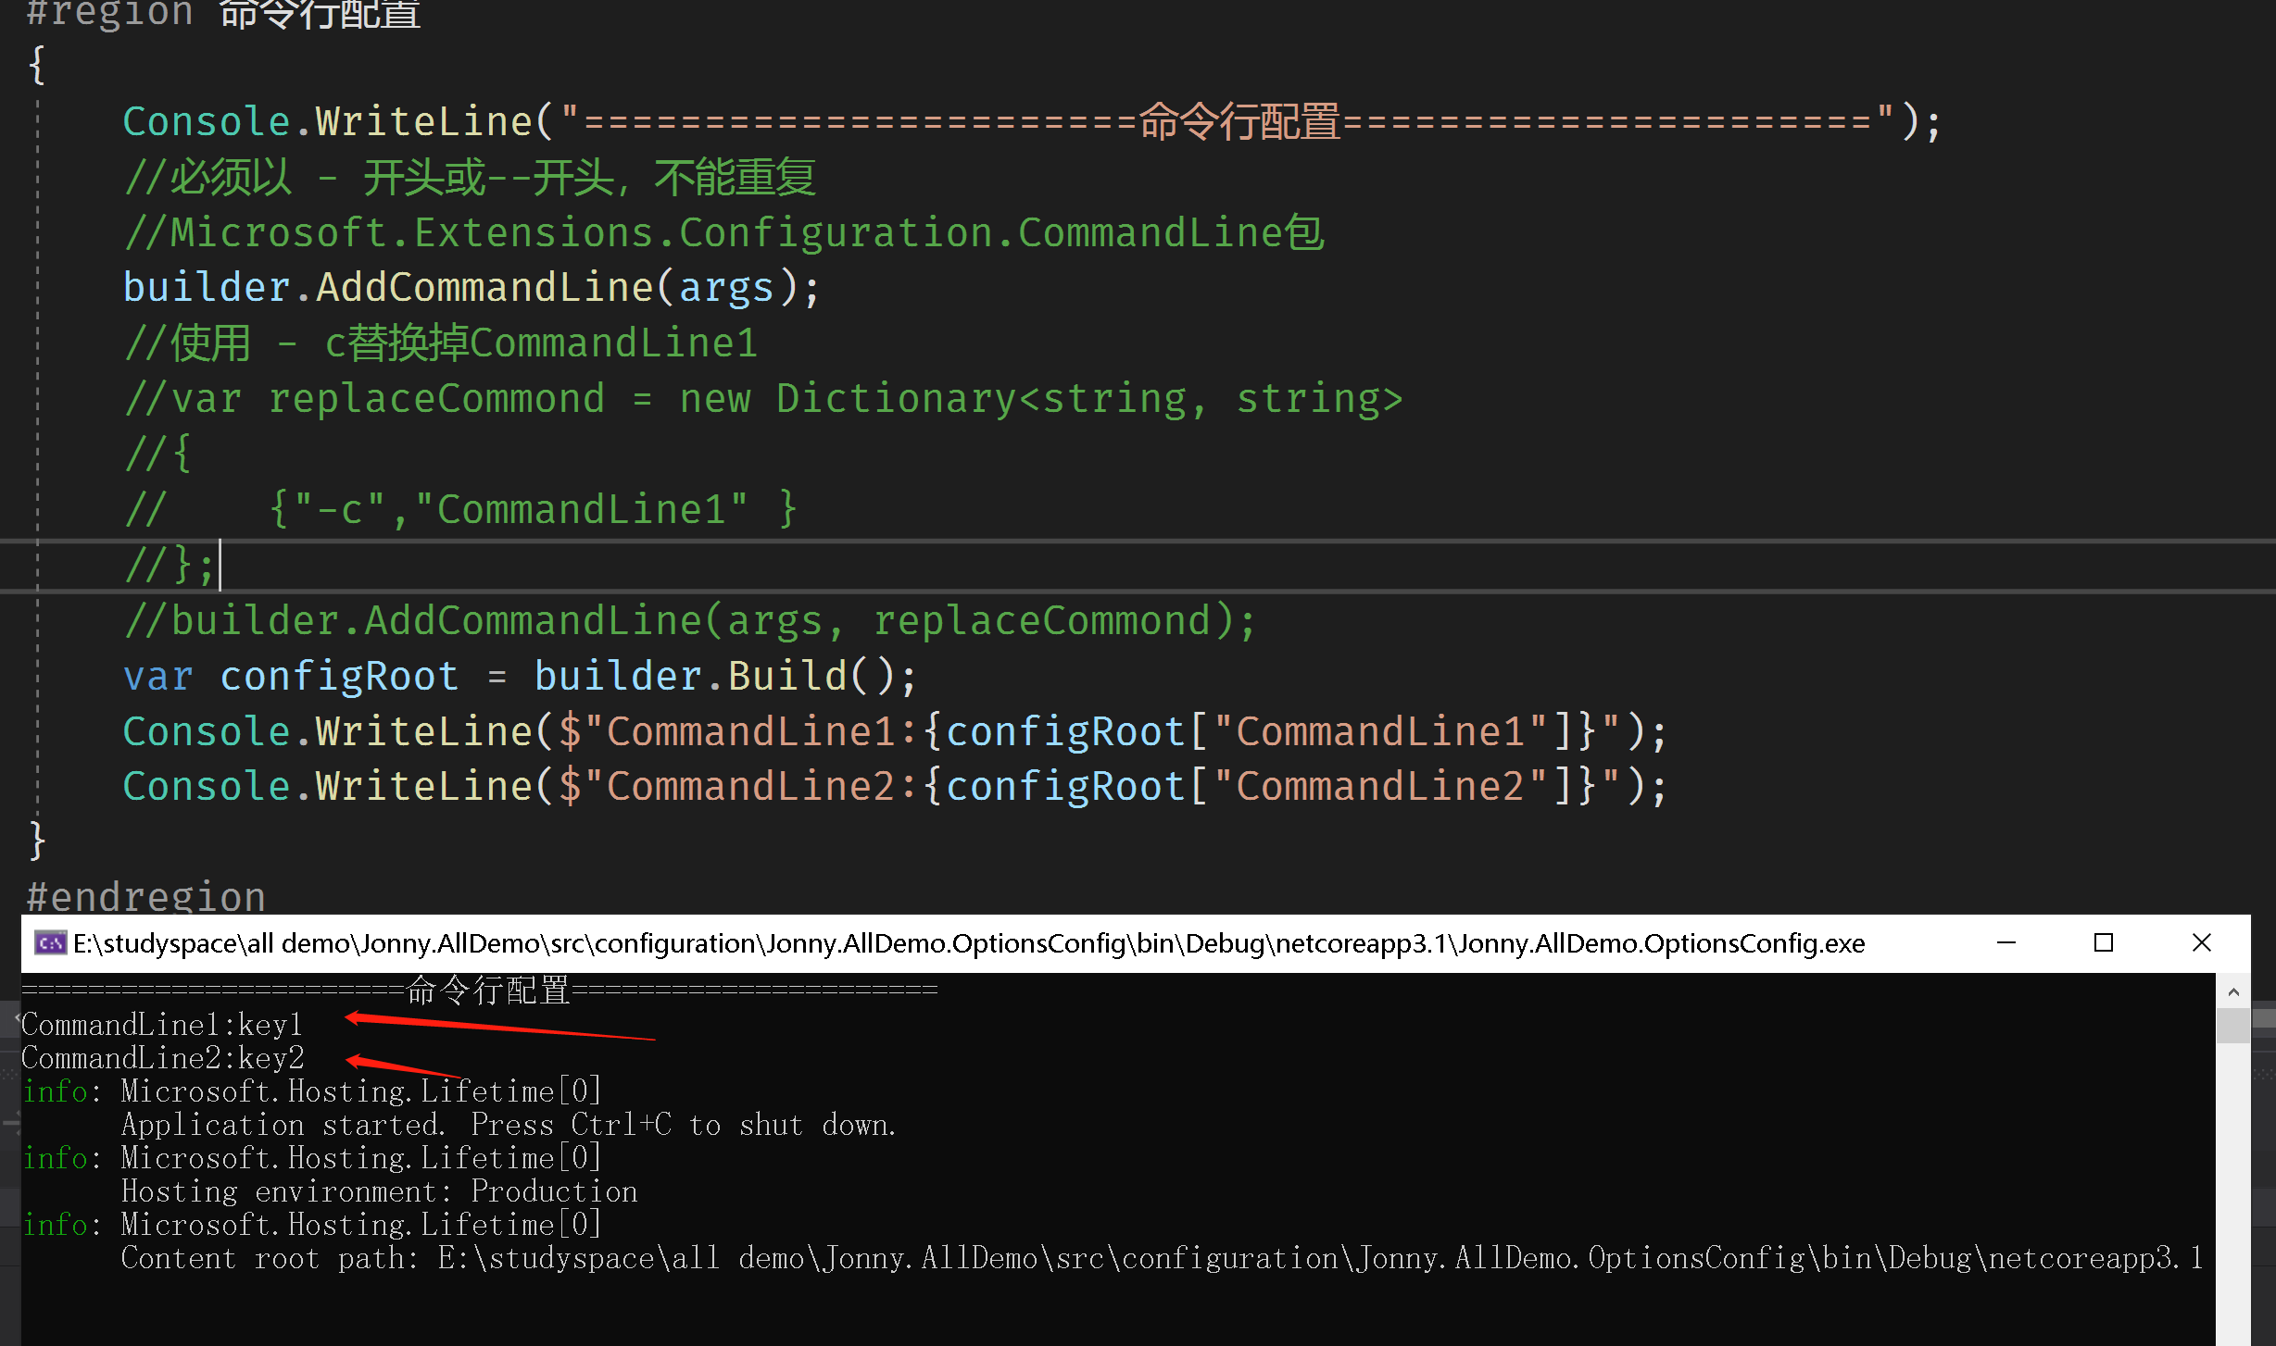Click the 'Application started' console message
This screenshot has height=1346, width=2276.
tap(509, 1126)
